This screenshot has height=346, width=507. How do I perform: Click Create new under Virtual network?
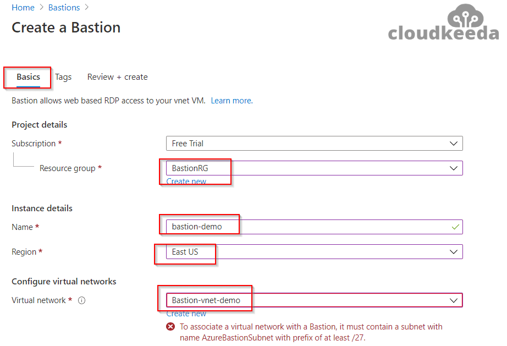click(186, 314)
